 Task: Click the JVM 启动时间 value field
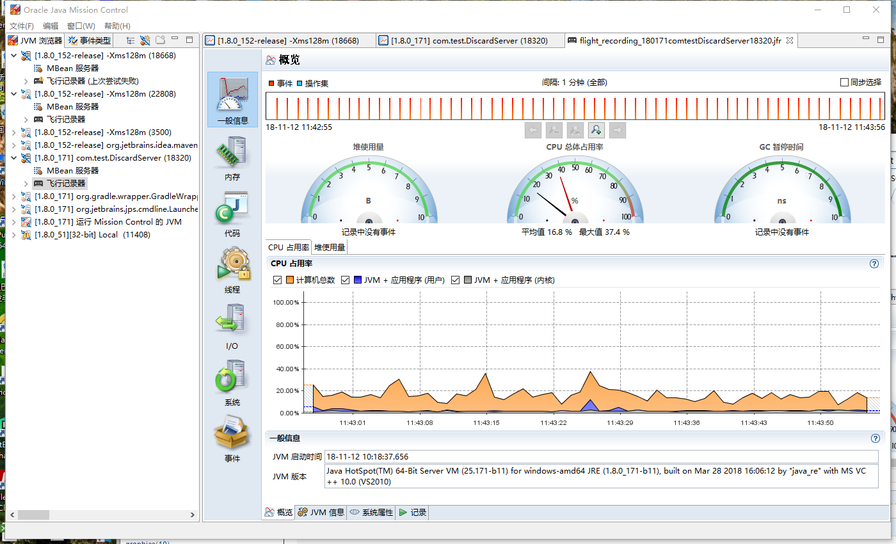(x=602, y=457)
